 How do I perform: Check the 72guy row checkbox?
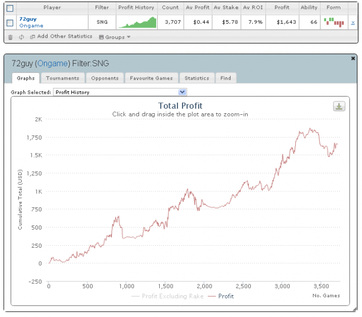point(10,23)
